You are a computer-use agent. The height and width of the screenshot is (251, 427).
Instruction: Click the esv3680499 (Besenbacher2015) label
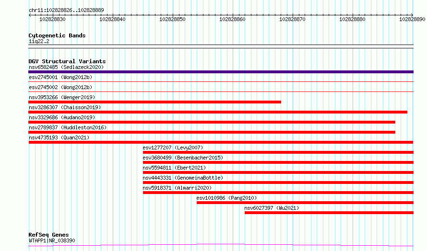click(x=183, y=158)
